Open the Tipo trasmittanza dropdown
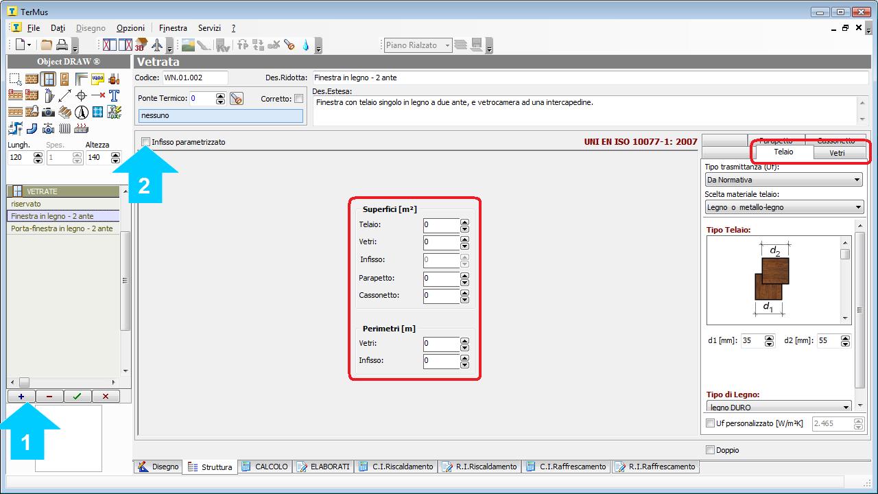 click(x=783, y=180)
